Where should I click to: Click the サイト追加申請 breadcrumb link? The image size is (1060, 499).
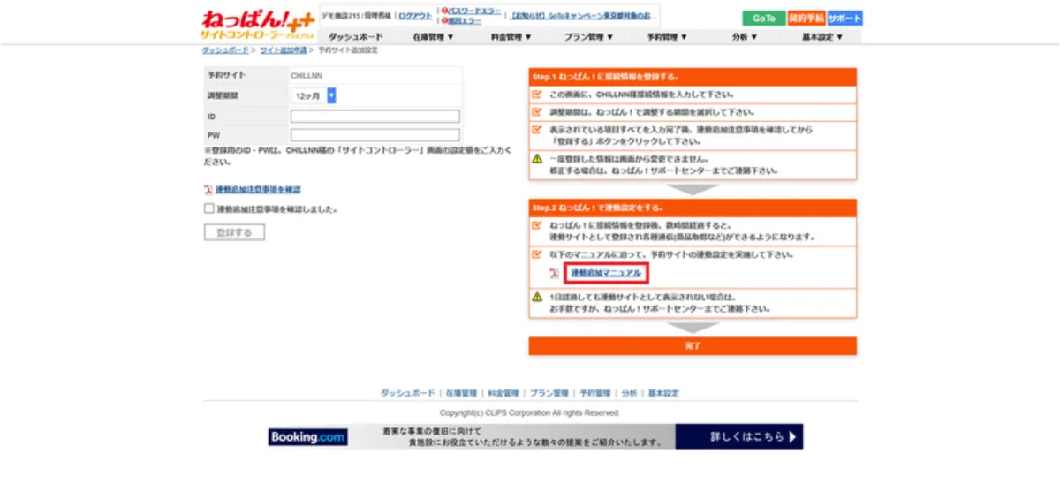(283, 50)
